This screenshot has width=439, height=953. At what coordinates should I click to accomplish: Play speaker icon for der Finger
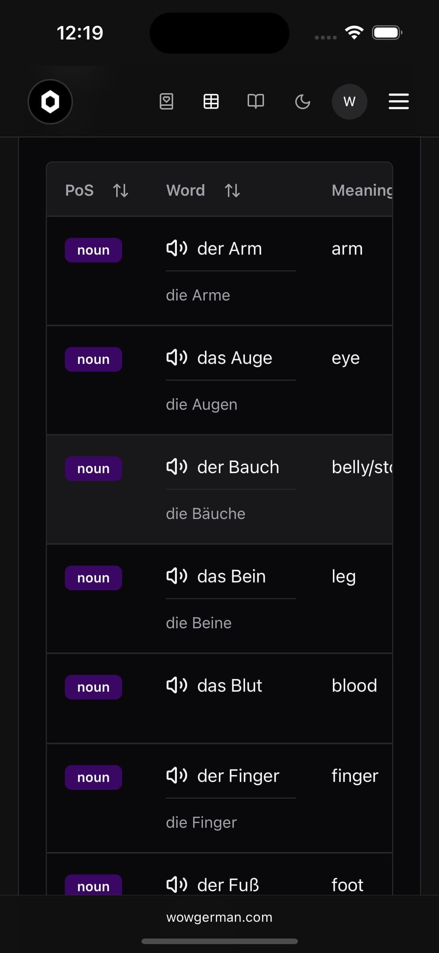click(177, 776)
